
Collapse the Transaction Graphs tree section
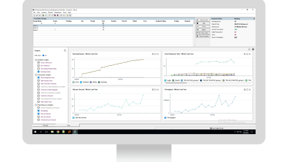tap(36, 75)
